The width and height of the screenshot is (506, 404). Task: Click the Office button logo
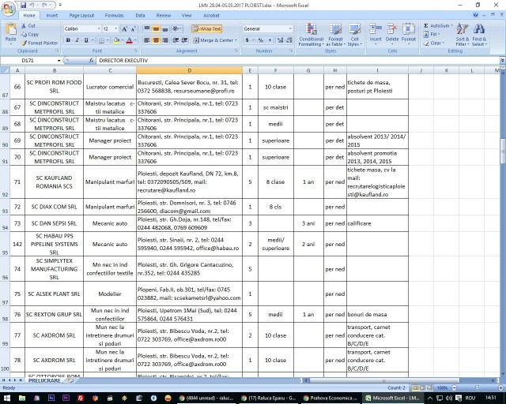(x=8, y=9)
